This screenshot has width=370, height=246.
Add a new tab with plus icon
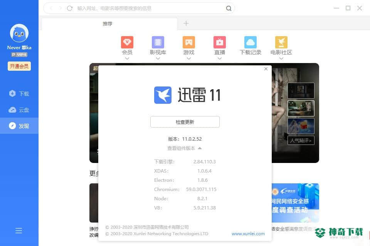click(186, 23)
